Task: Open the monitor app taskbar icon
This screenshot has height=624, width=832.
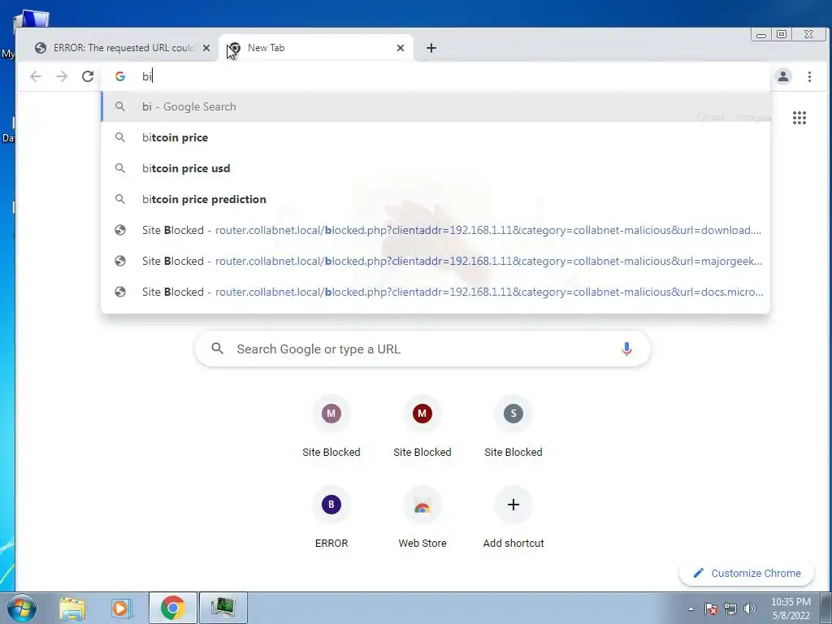Action: click(223, 608)
